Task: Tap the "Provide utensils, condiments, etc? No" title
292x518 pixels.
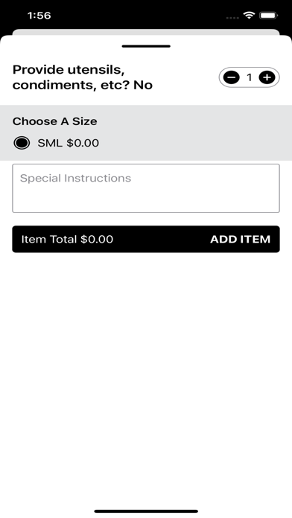Action: [83, 77]
